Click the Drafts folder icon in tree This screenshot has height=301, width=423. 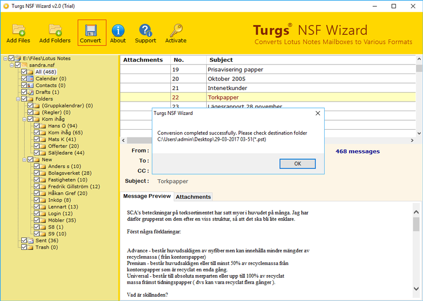coord(31,92)
